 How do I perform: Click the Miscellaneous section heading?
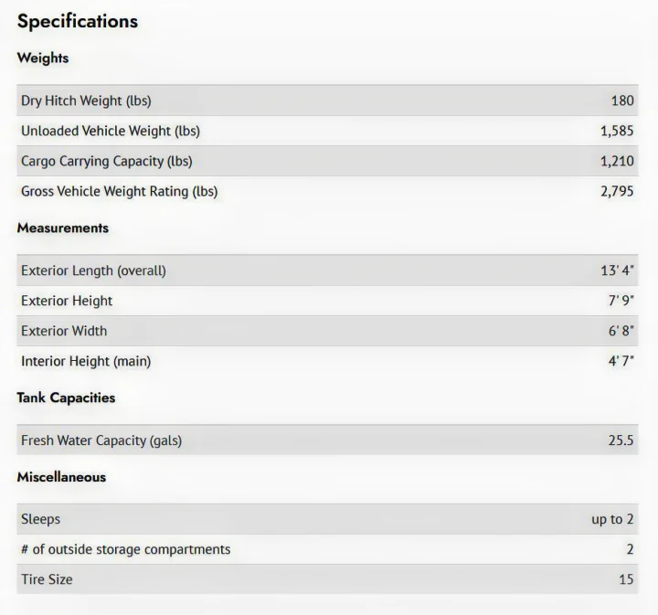(61, 477)
